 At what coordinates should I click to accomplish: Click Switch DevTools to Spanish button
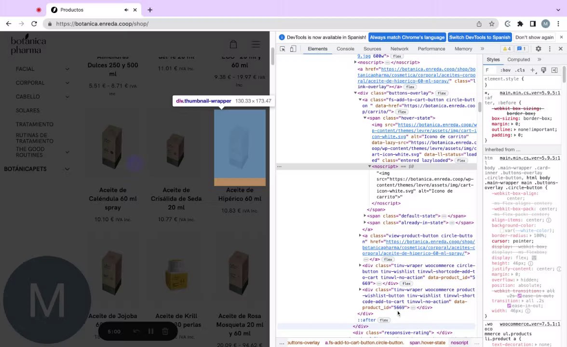(x=479, y=37)
